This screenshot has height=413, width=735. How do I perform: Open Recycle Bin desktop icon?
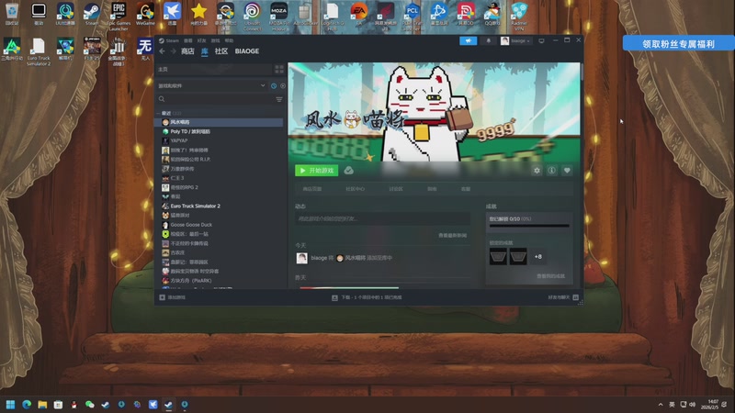coord(12,14)
